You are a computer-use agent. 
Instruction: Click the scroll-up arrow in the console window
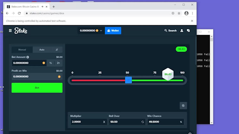[212, 36]
